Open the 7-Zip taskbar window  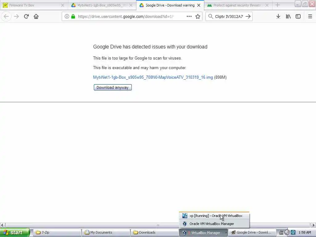[57, 232]
